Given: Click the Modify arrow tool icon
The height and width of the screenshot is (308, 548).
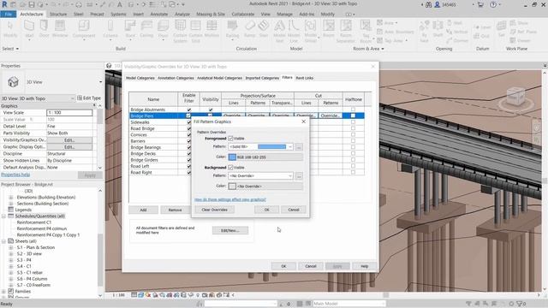Looking at the screenshot, I should tap(10, 27).
